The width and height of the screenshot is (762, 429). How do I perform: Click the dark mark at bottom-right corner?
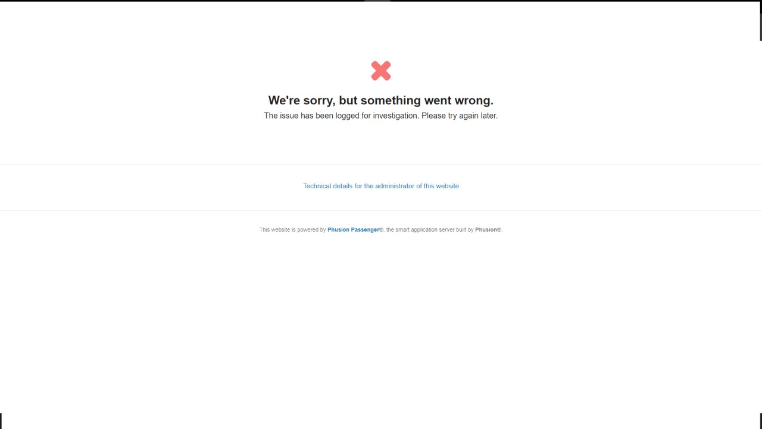(761, 421)
